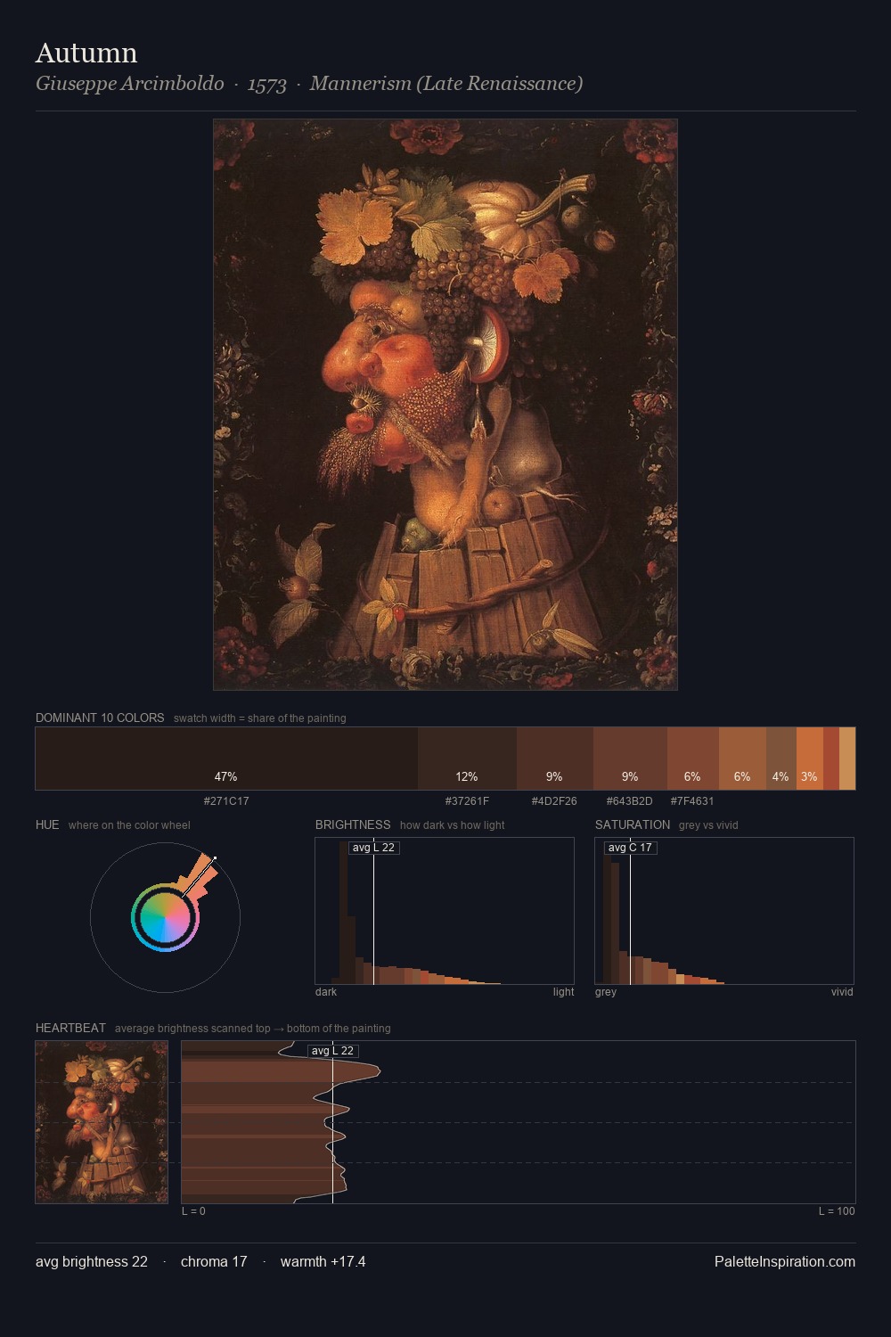Click the '#7F4631' hex label

point(692,800)
